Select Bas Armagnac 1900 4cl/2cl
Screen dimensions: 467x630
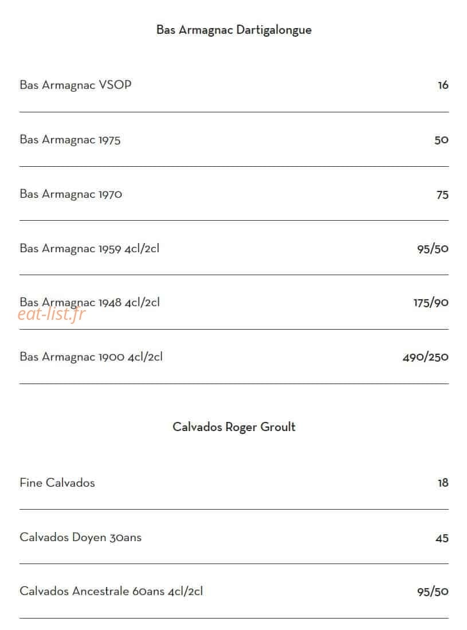[91, 357]
